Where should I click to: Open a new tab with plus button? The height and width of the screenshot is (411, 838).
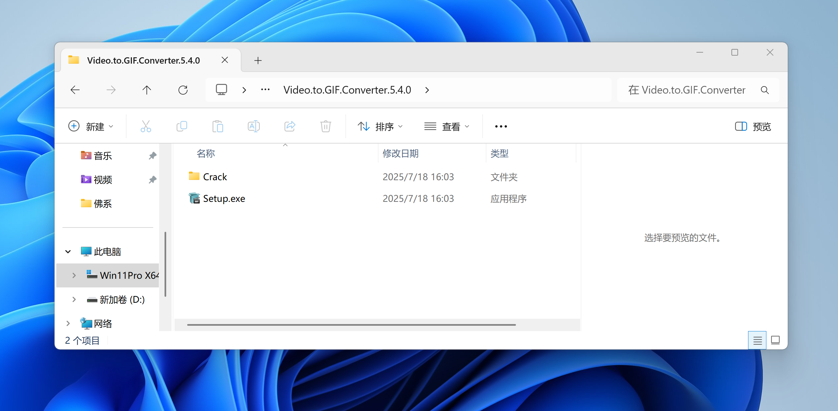pos(258,60)
